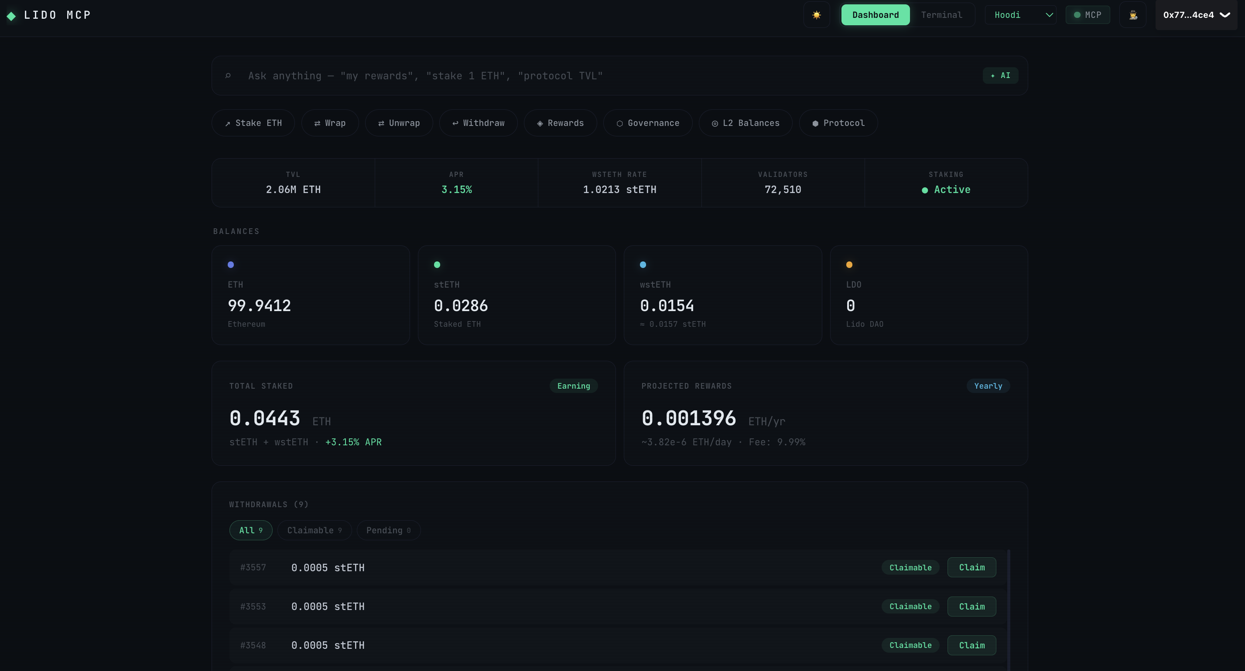Image resolution: width=1245 pixels, height=671 pixels.
Task: Click the wstETH rate 1.0213 stETH
Action: tap(619, 190)
